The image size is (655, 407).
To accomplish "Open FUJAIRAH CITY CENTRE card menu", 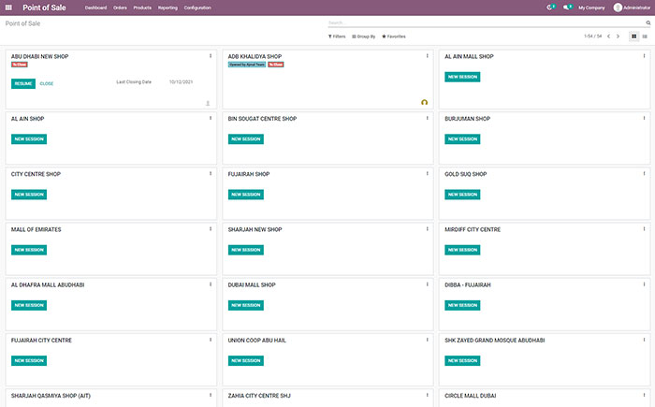I will click(211, 340).
